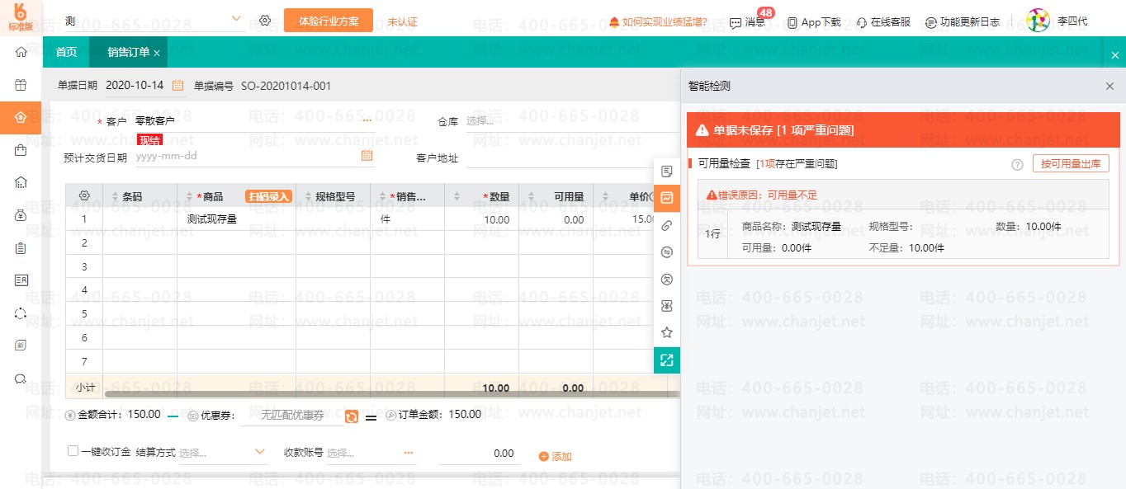Viewport: 1126px width, 489px height.
Task: Click the table column settings gear icon
Action: pyautogui.click(x=84, y=196)
